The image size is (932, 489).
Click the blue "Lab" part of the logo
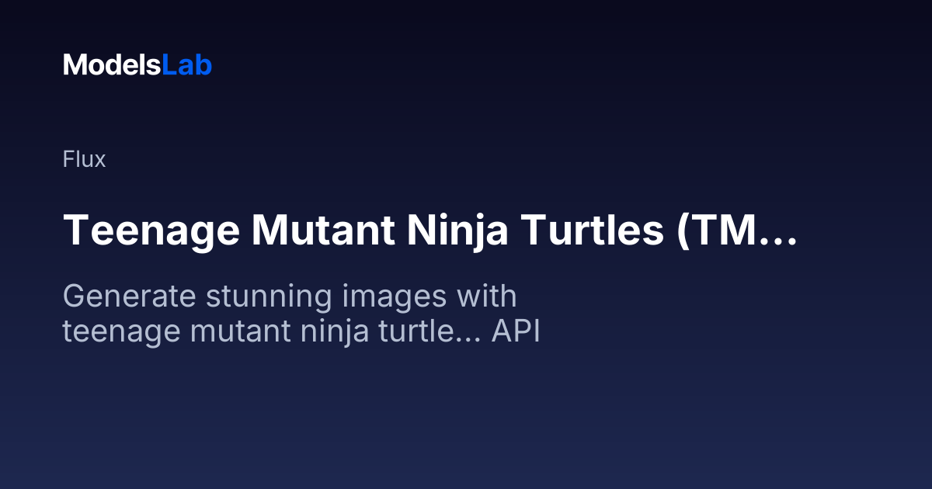point(186,65)
